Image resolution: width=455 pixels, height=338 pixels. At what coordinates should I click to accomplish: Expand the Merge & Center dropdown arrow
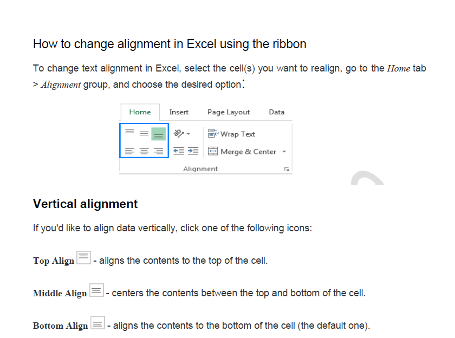(284, 152)
